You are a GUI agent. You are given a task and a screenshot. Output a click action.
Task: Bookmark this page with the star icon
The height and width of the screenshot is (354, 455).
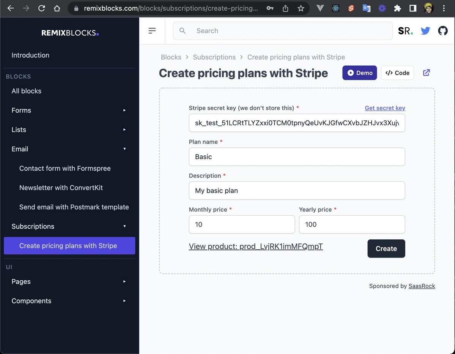[301, 8]
